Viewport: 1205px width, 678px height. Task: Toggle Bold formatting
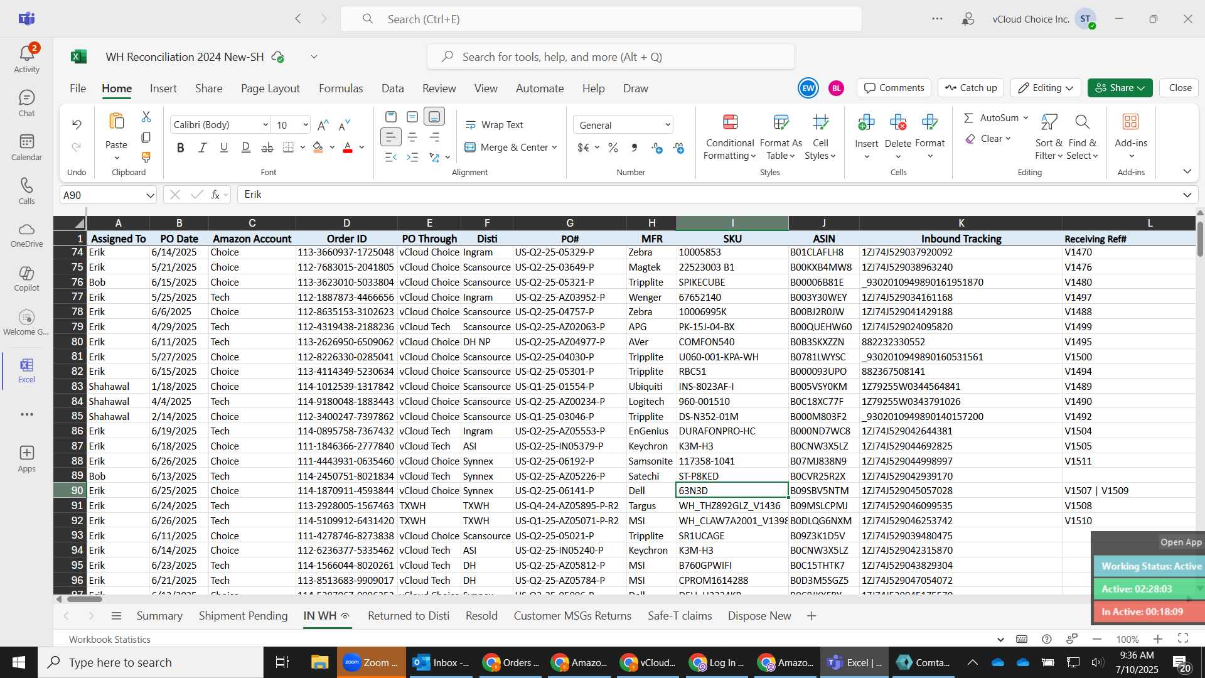(181, 148)
